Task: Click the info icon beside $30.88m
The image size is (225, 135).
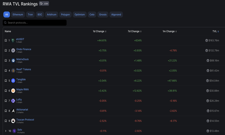Action: pos(208,91)
